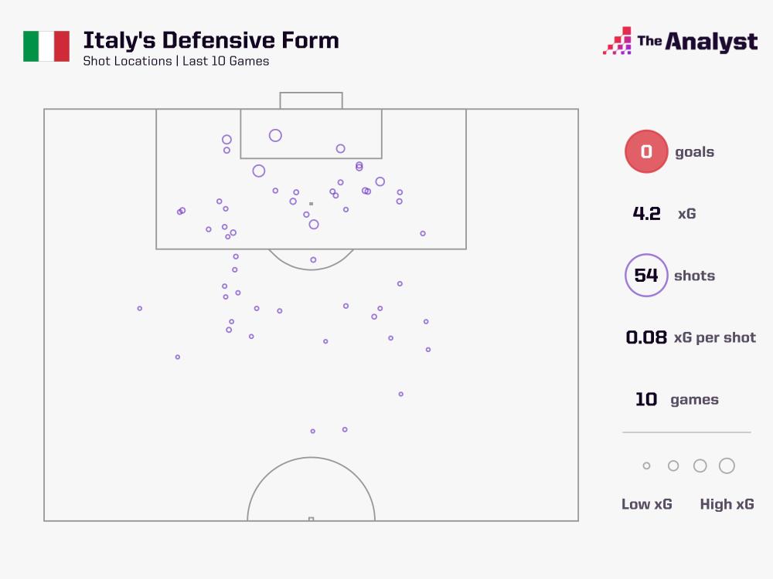Click the Italy flag icon

point(46,46)
